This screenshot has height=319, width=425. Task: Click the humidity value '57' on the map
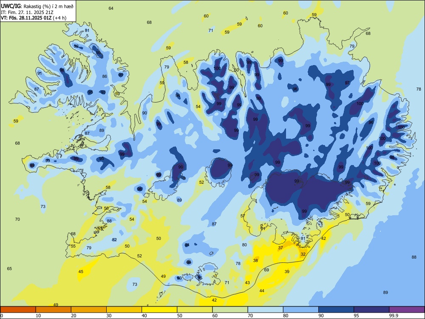click(243, 216)
